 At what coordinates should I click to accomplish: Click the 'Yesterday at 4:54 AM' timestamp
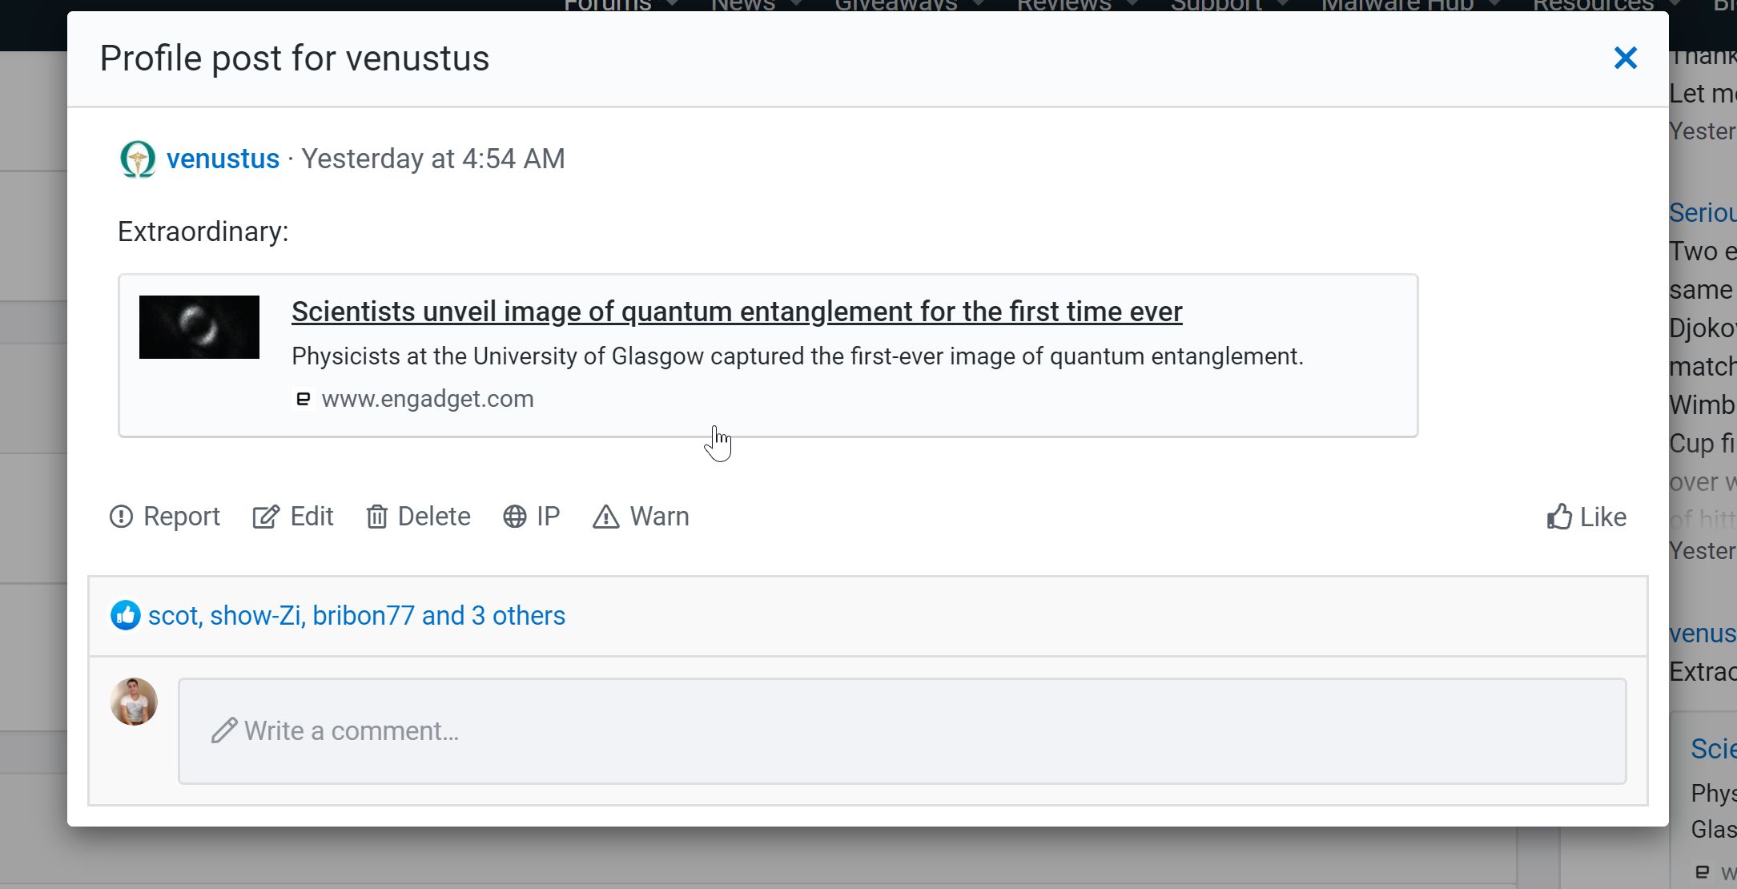[x=433, y=159]
